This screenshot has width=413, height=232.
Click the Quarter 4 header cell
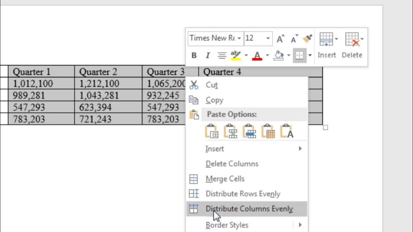pyautogui.click(x=261, y=72)
